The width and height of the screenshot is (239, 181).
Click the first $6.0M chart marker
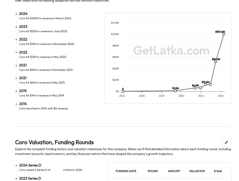195,88
